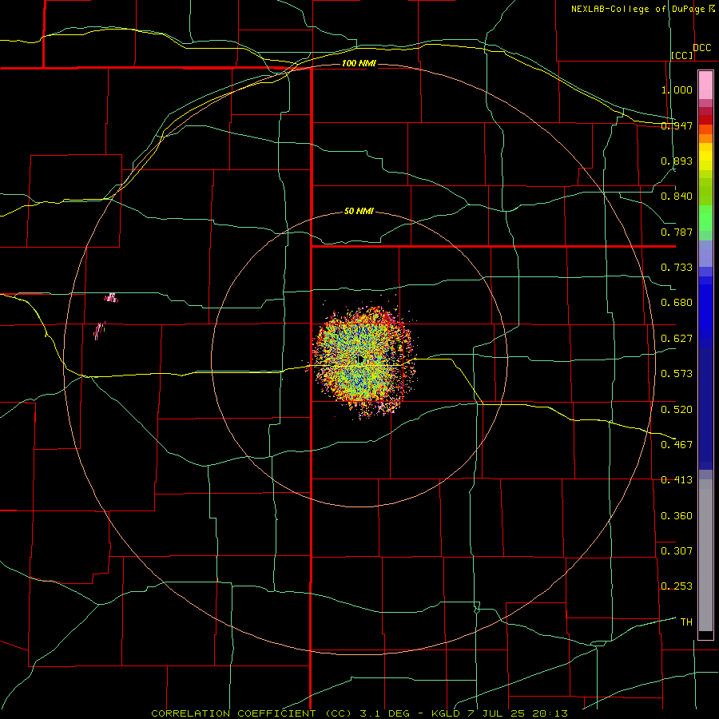The image size is (719, 719).
Task: Click the gray low-value colorbar segment
Action: coord(705,555)
